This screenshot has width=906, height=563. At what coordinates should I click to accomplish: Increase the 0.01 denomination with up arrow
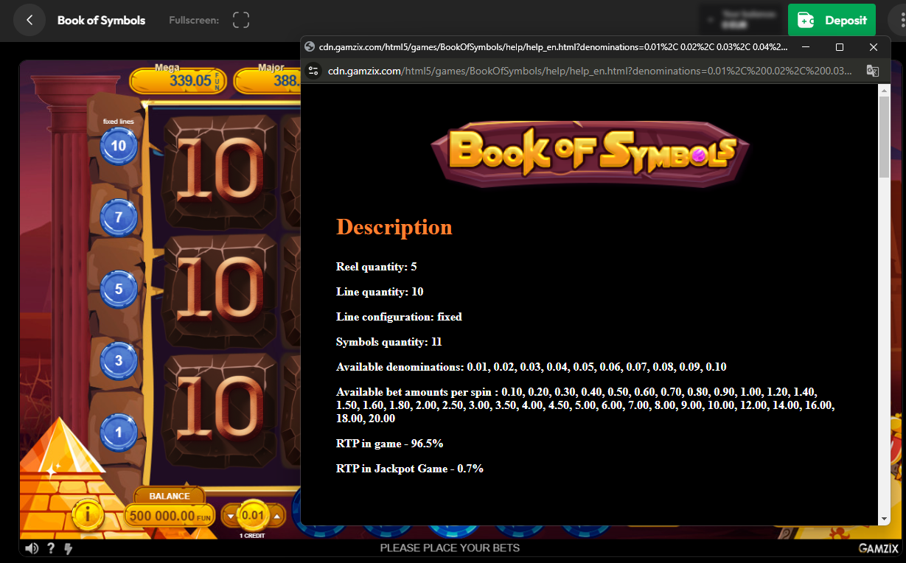(x=277, y=516)
